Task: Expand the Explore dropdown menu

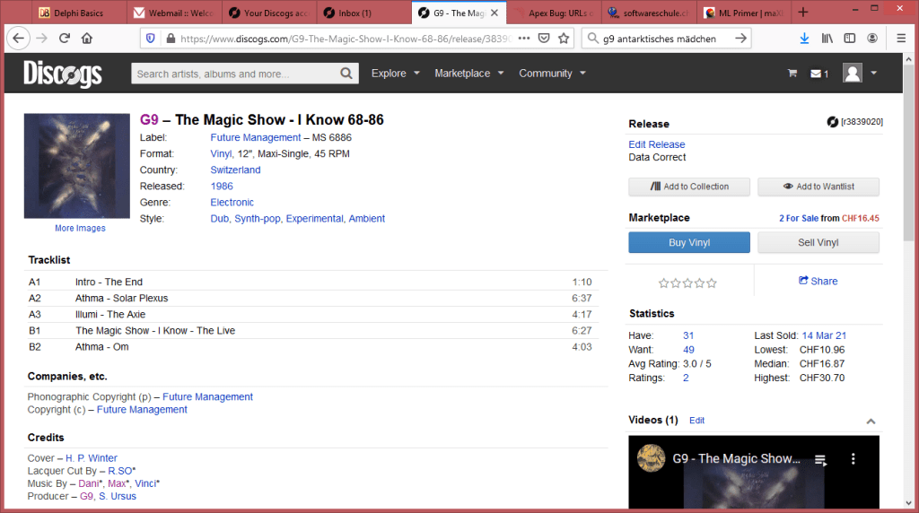Action: pyautogui.click(x=396, y=74)
